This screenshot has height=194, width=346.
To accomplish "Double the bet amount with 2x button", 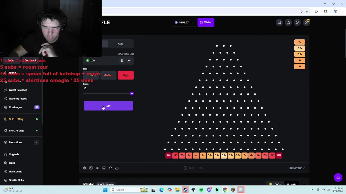I will [x=129, y=61].
